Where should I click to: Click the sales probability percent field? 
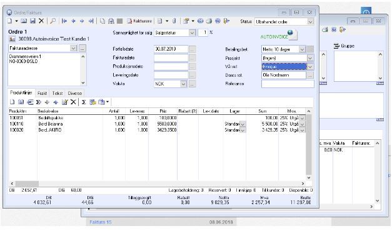(x=203, y=32)
